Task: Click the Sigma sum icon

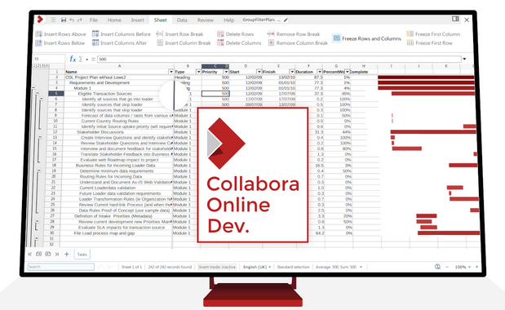Action: click(x=81, y=59)
